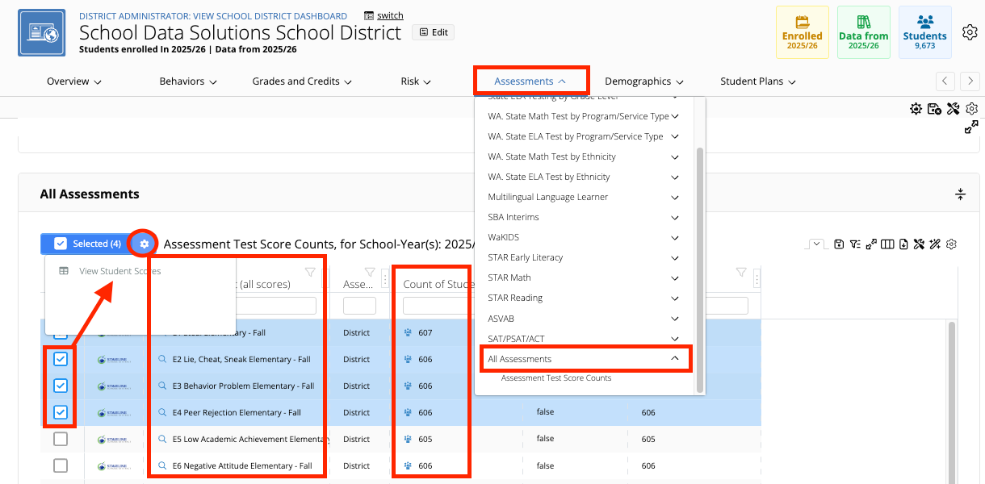Close the Assessments menu tab
Screen dimensions: 985x484
point(530,81)
